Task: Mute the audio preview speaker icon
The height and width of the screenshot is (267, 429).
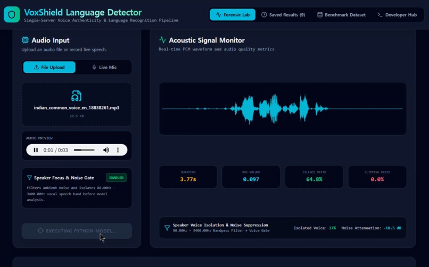Action: point(106,150)
